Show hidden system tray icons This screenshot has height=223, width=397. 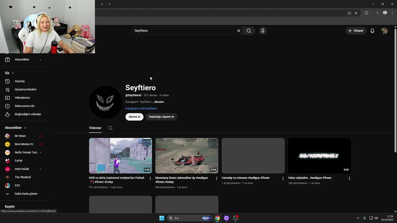pyautogui.click(x=358, y=218)
